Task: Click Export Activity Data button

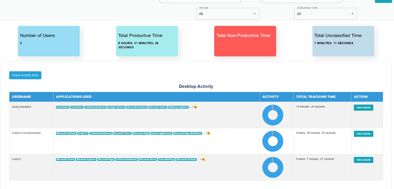Action: coord(25,75)
